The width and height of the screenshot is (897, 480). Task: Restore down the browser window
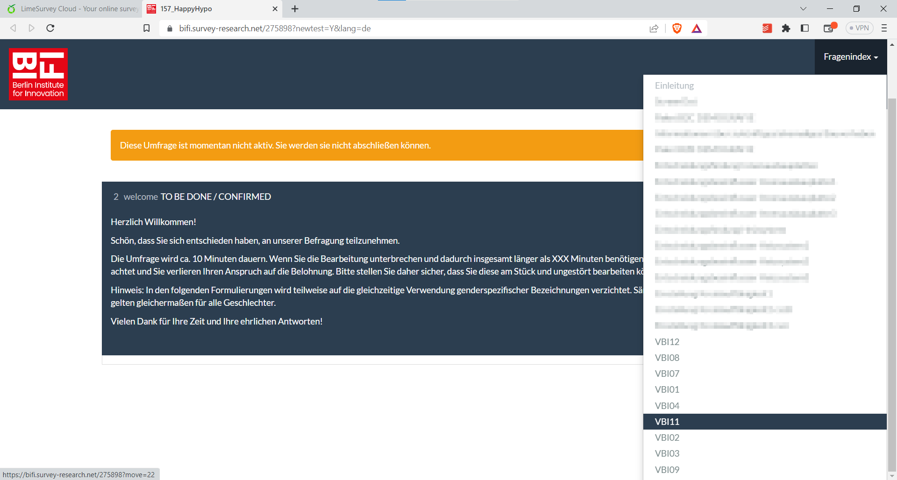point(856,9)
